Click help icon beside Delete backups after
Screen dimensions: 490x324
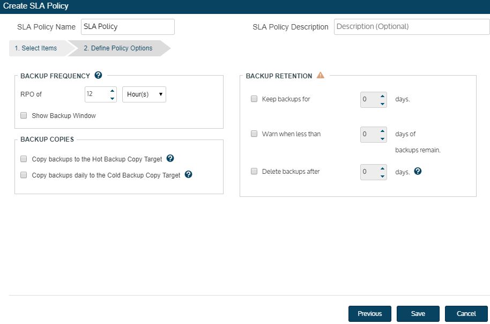[x=418, y=172]
